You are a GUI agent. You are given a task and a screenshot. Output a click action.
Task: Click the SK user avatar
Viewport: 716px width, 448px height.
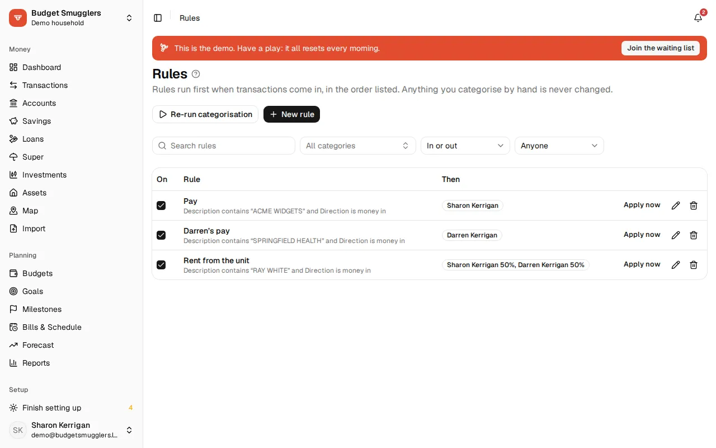(18, 430)
